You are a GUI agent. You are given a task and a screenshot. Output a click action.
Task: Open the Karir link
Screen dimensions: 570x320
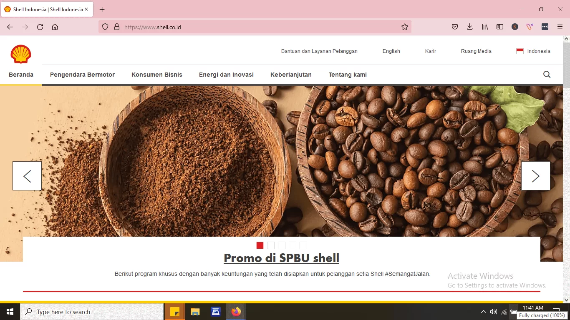431,51
